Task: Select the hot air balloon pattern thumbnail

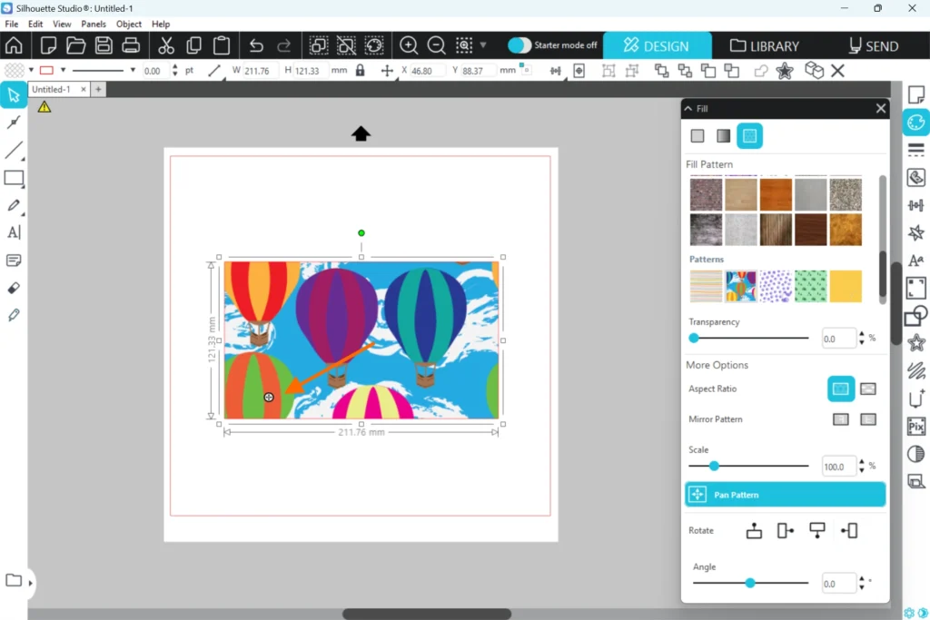Action: pos(741,286)
